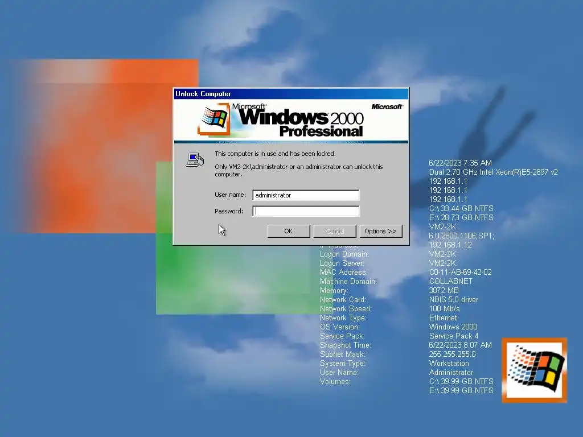
Task: Click the 'Memory:' label
Action: coord(334,291)
